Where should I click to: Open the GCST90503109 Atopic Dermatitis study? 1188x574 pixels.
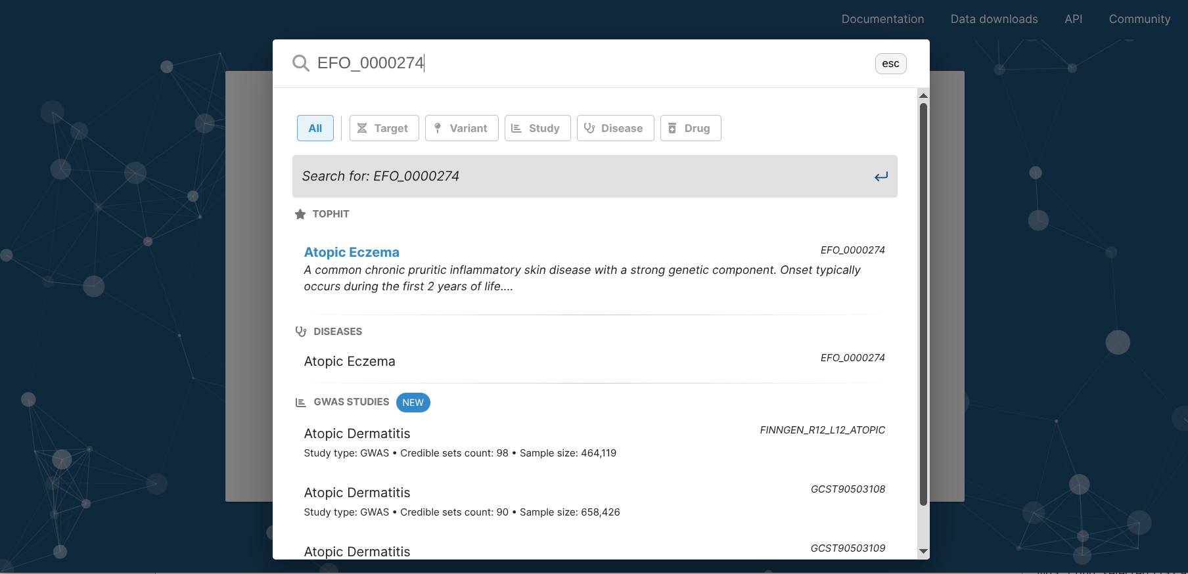click(357, 551)
